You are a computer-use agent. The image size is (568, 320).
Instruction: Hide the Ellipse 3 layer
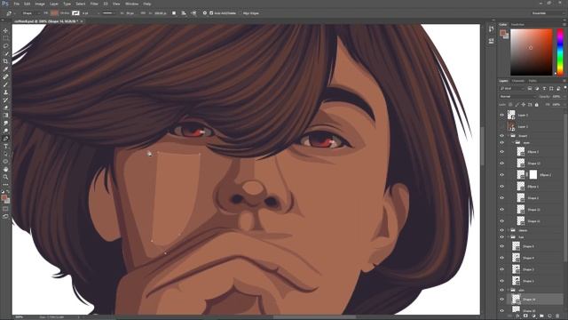[501, 152]
